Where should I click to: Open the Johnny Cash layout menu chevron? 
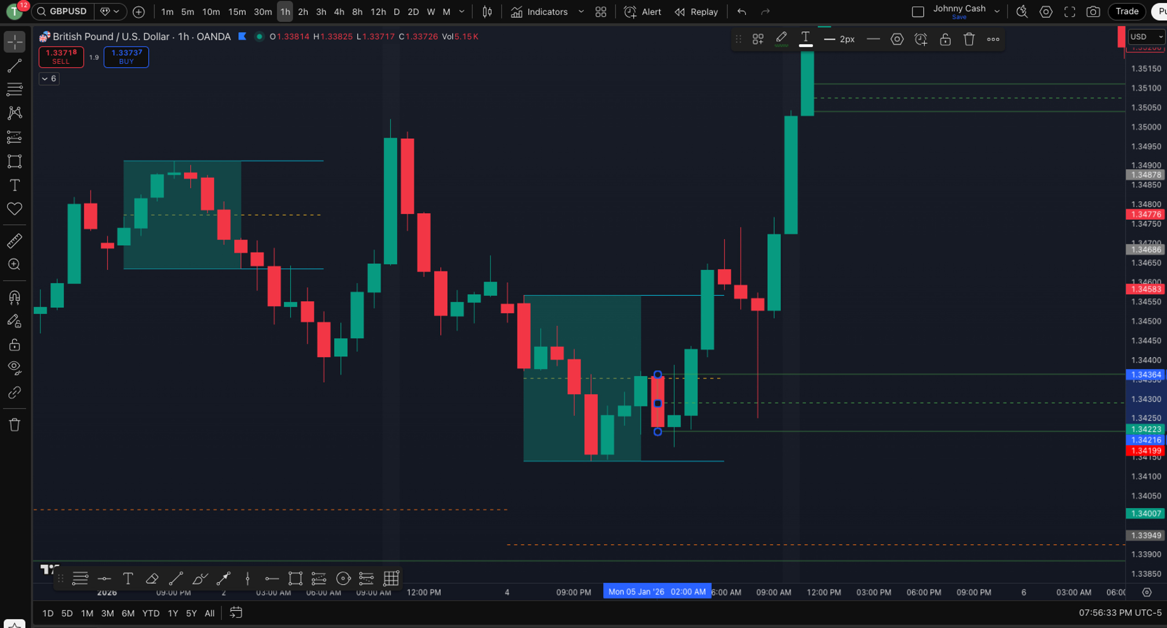(997, 12)
